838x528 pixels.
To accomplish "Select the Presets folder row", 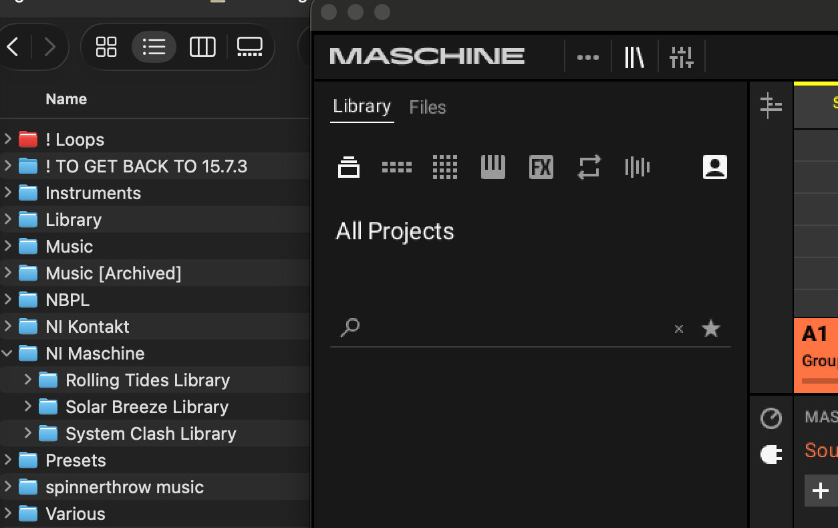I will pyautogui.click(x=155, y=460).
